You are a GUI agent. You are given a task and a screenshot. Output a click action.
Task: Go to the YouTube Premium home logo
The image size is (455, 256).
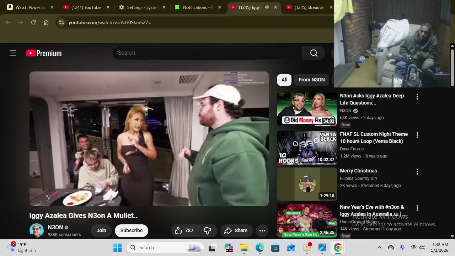[44, 53]
